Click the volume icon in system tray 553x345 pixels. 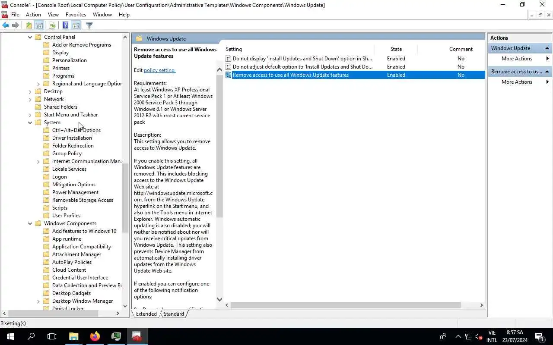[x=479, y=336]
